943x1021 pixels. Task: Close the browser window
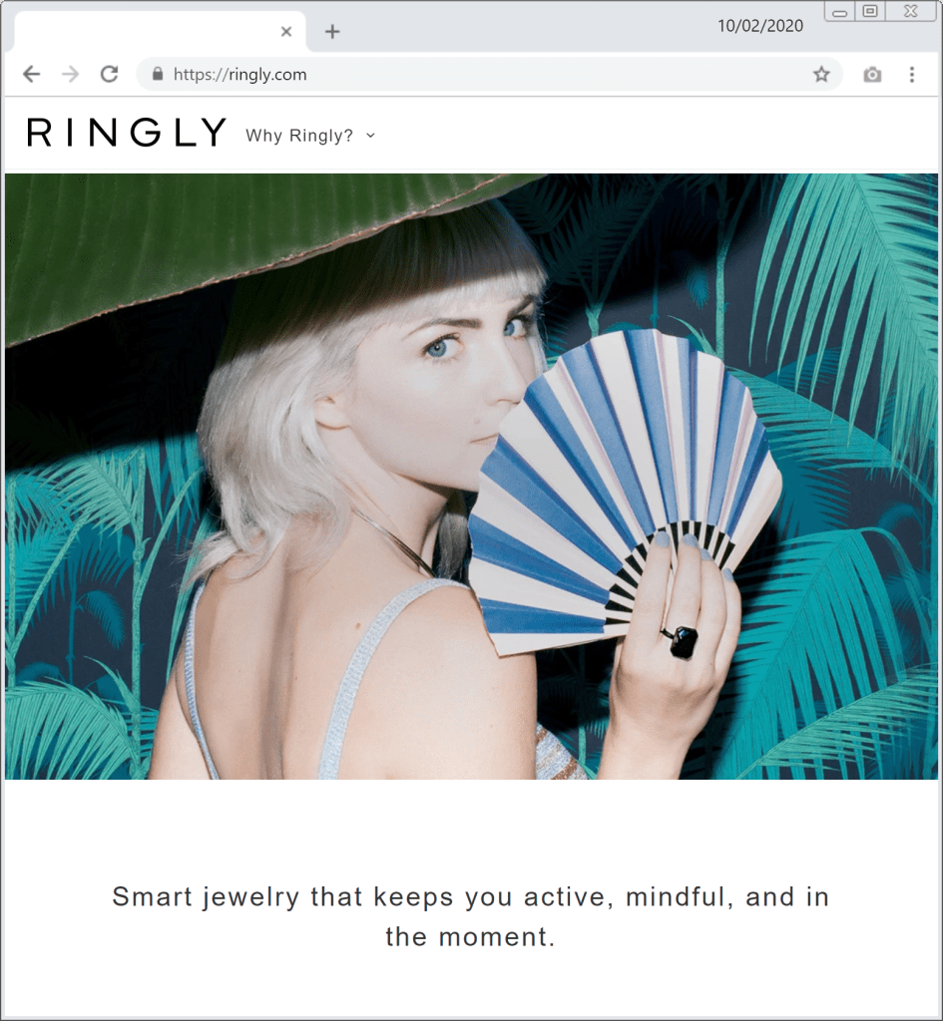coord(911,11)
